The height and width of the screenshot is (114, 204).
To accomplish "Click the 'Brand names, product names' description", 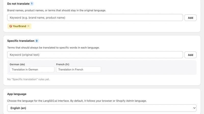I will 57,10.
